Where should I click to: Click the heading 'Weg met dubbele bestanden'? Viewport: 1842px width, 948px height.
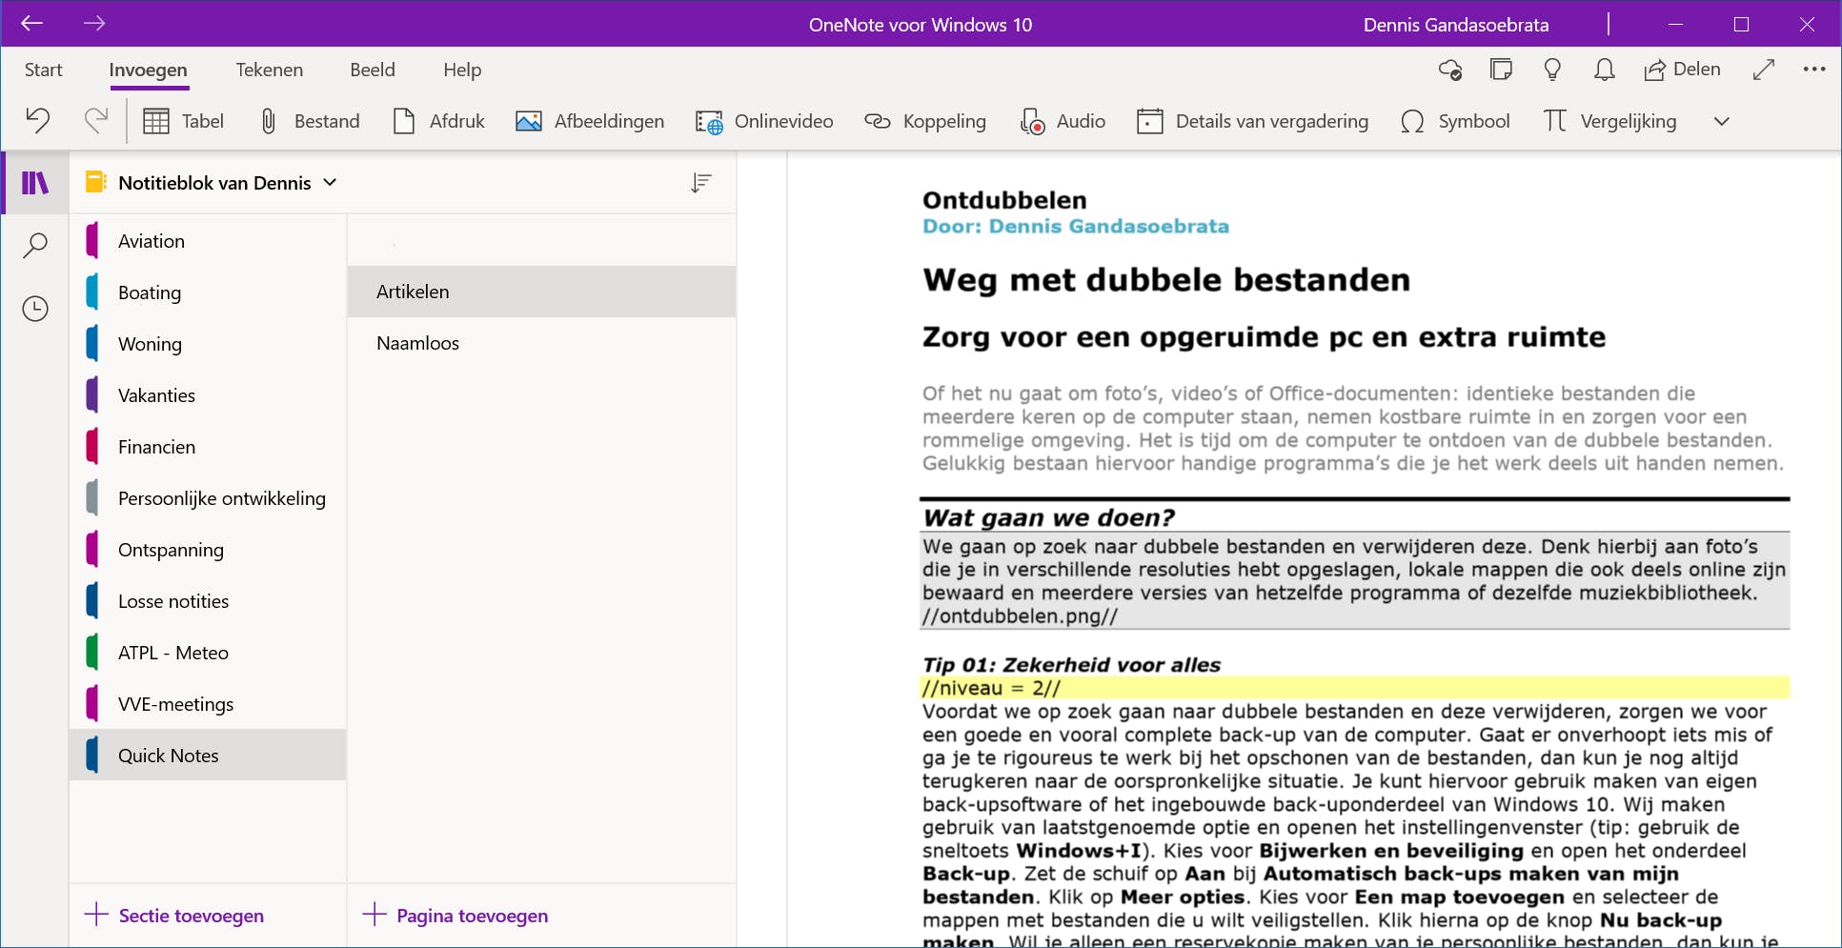point(1166,280)
